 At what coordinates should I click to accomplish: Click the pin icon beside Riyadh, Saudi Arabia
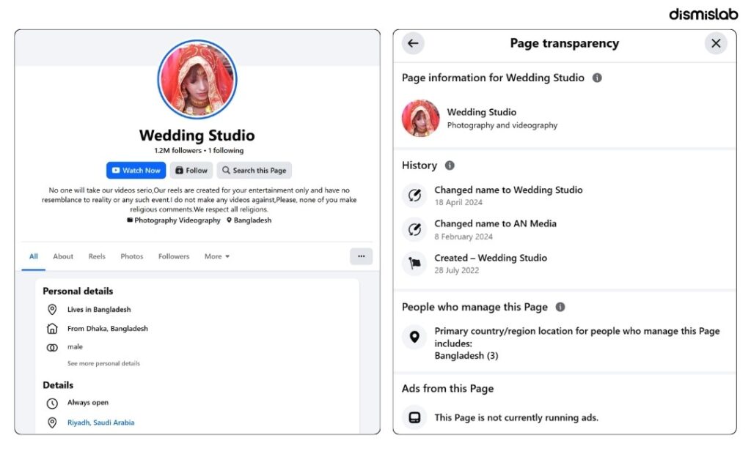click(x=52, y=423)
